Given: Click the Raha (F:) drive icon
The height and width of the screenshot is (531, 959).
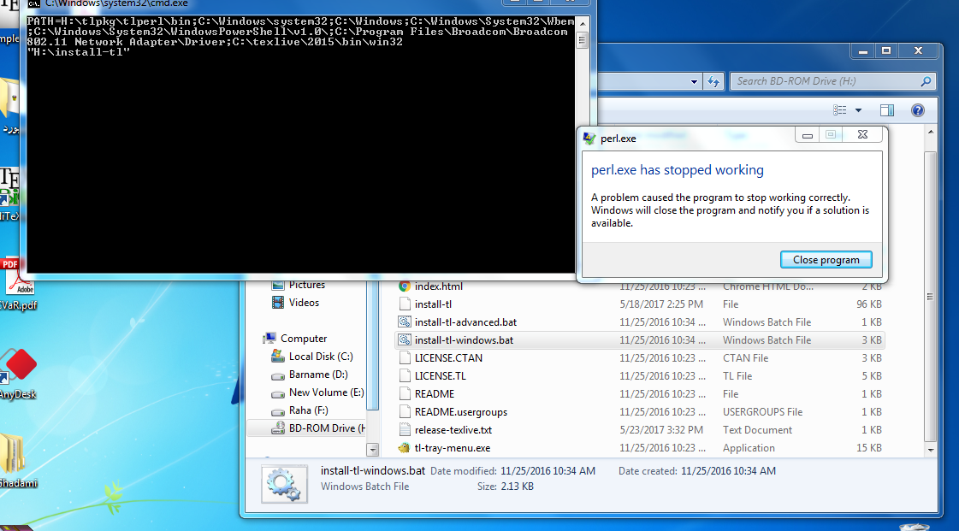Looking at the screenshot, I should click(x=278, y=411).
